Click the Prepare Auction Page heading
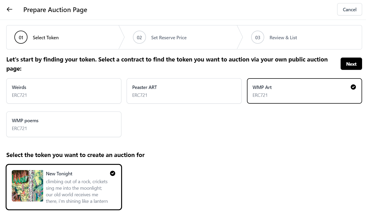Screen dimensions: 366x213 [x=55, y=10]
